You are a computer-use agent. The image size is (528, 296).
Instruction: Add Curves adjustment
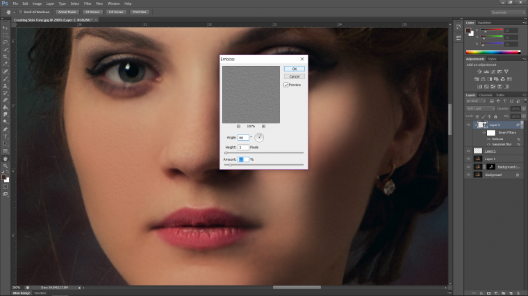tap(493, 71)
